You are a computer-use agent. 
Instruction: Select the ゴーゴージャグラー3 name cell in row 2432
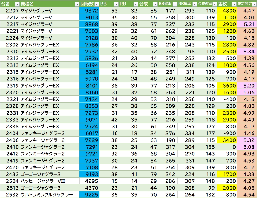pos(50,174)
